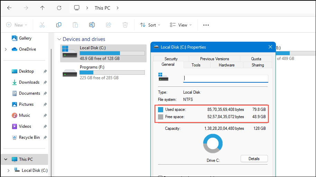316x177 pixels.
Task: Go back with the back arrow
Action: coord(9,8)
